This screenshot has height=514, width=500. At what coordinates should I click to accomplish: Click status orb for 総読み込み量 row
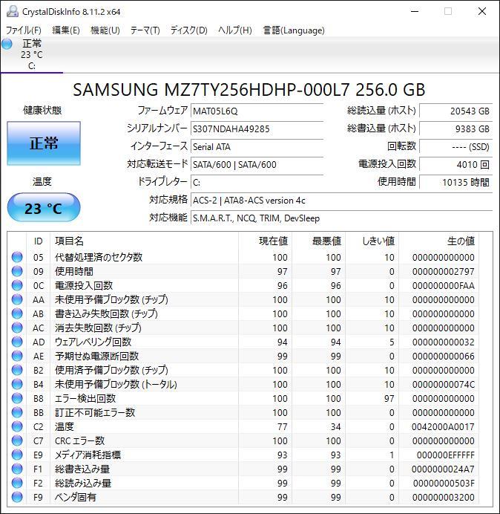pyautogui.click(x=17, y=483)
